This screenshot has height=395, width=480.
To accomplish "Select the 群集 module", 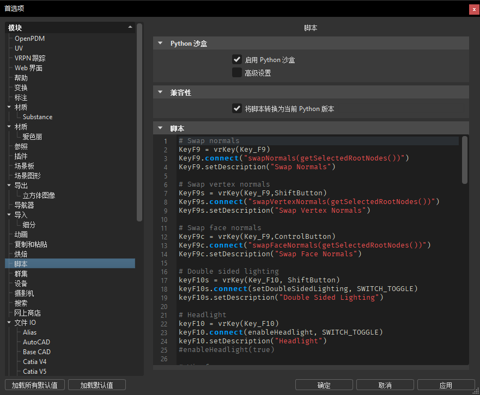I will point(21,273).
